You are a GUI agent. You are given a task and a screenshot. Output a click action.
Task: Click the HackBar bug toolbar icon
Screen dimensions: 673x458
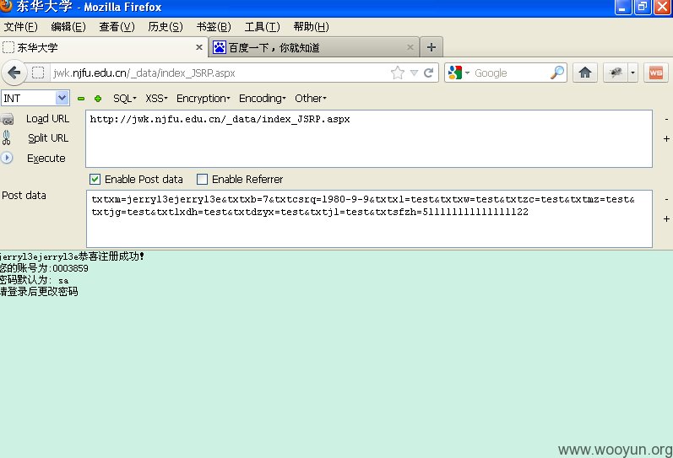pyautogui.click(x=616, y=73)
